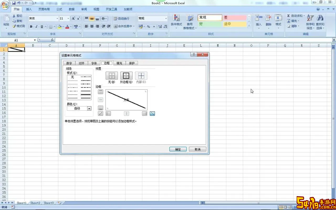Toggle italic formatting

(x=36, y=27)
